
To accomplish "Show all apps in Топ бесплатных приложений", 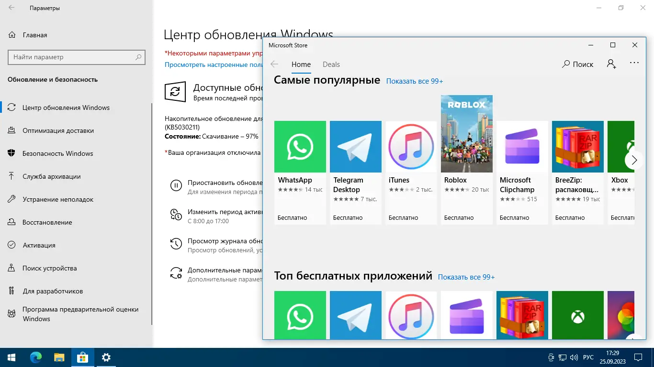I will click(x=466, y=277).
